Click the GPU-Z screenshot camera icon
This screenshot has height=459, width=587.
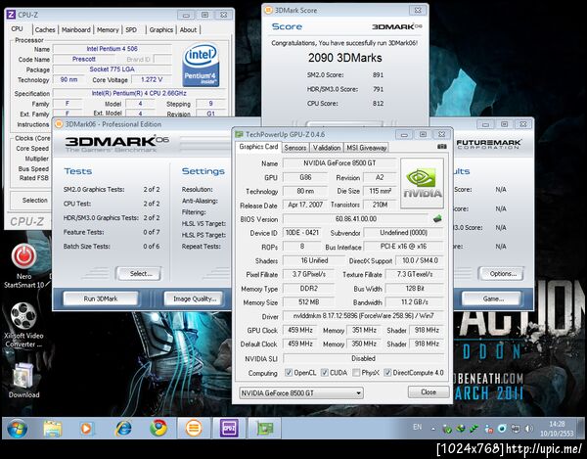click(442, 147)
